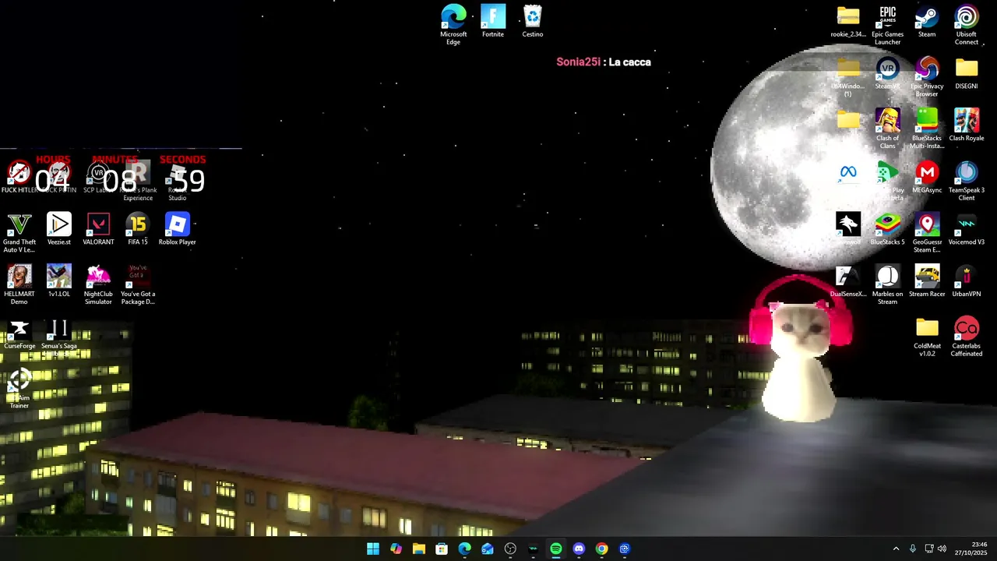Open BlueStacks 5 shortcut
The width and height of the screenshot is (997, 561).
coord(887,229)
